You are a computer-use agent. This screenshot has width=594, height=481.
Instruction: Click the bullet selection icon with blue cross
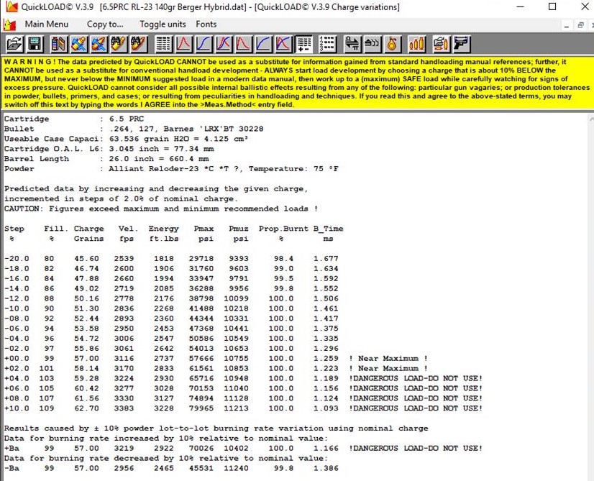coord(79,44)
